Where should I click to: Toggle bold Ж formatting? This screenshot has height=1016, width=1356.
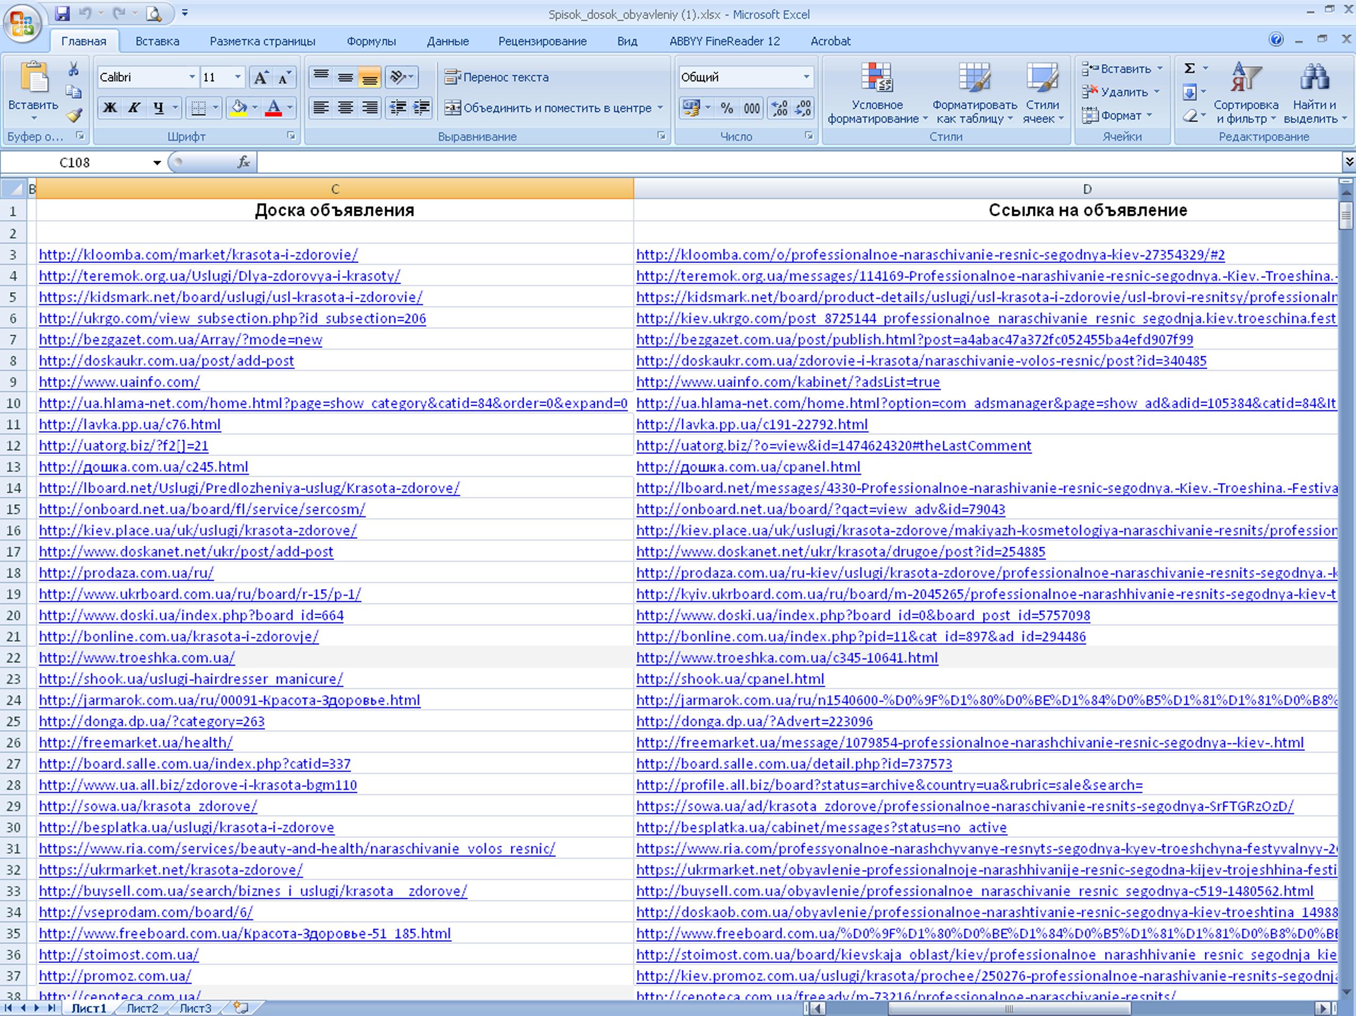(x=110, y=109)
